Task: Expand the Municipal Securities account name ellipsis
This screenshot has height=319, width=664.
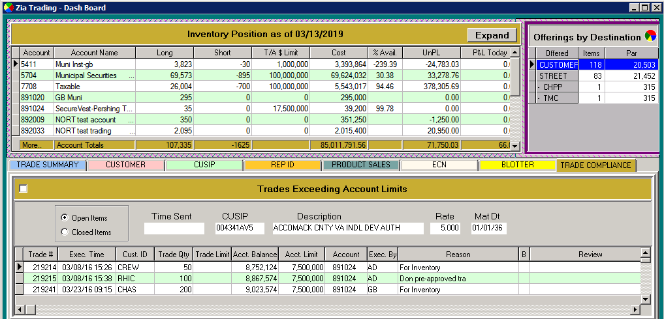Action: [131, 76]
